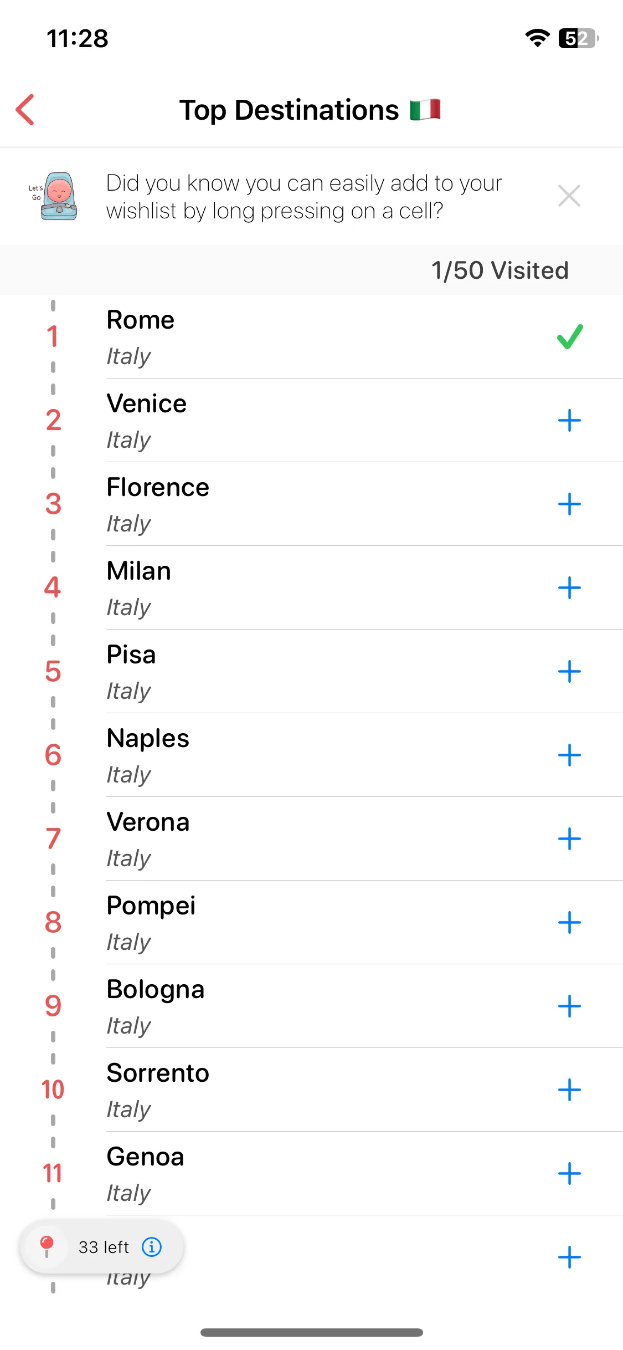Uncheck Rome's green visited checkmark
Image resolution: width=623 pixels, height=1350 pixels.
click(570, 336)
